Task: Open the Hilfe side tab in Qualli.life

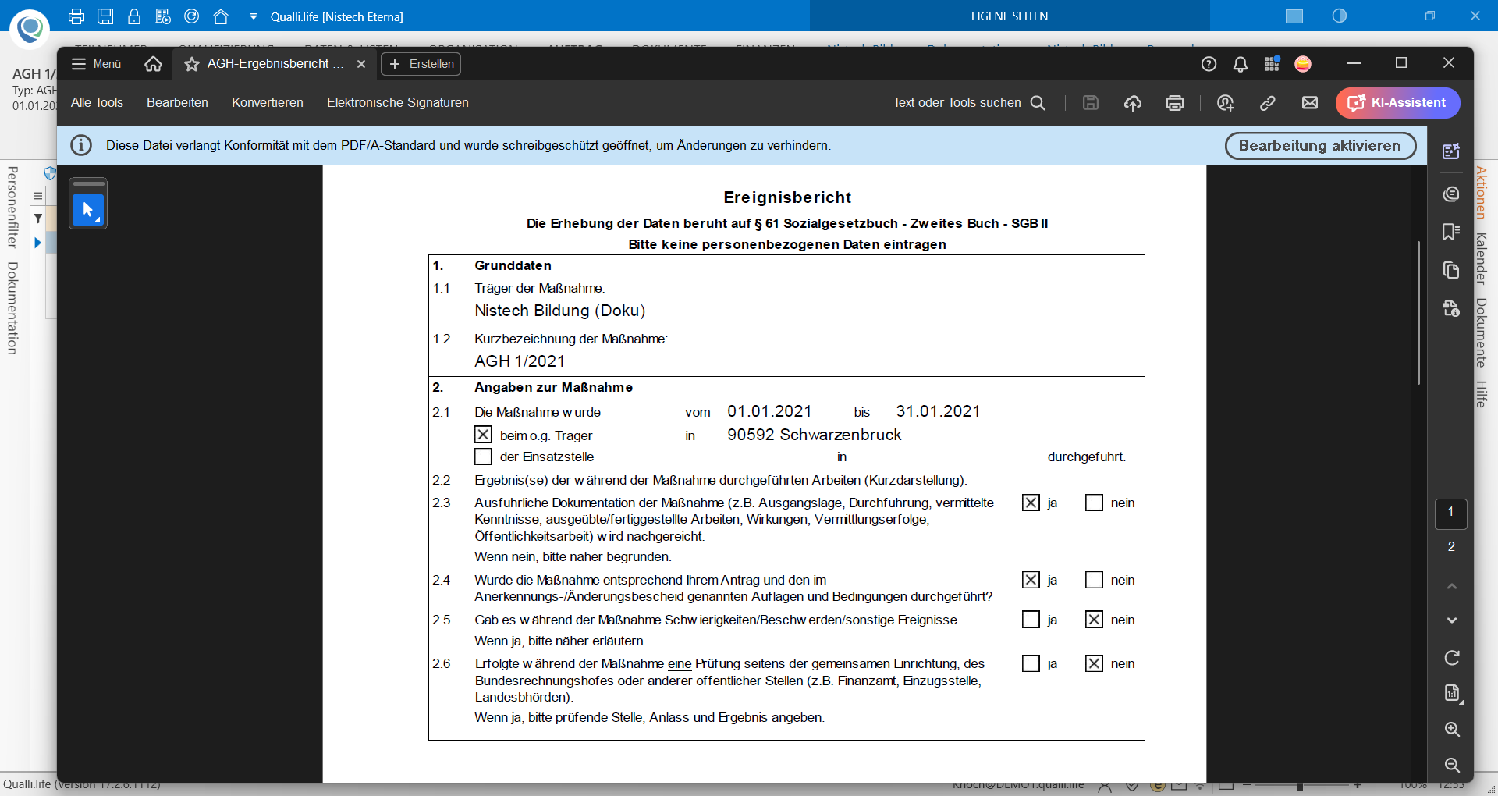Action: 1482,394
